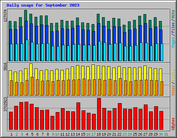Click the cyan Pages bar for day 10
Image resolution: width=177 pixels, height=138 pixels.
click(58, 54)
